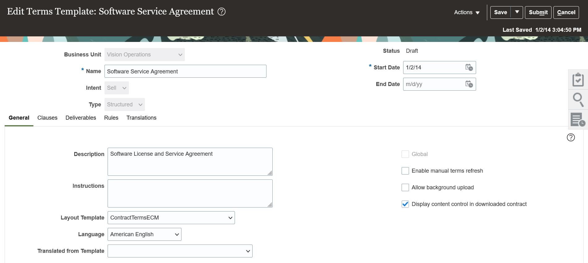
Task: Open the magnifier search side panel icon
Action: coord(578,99)
